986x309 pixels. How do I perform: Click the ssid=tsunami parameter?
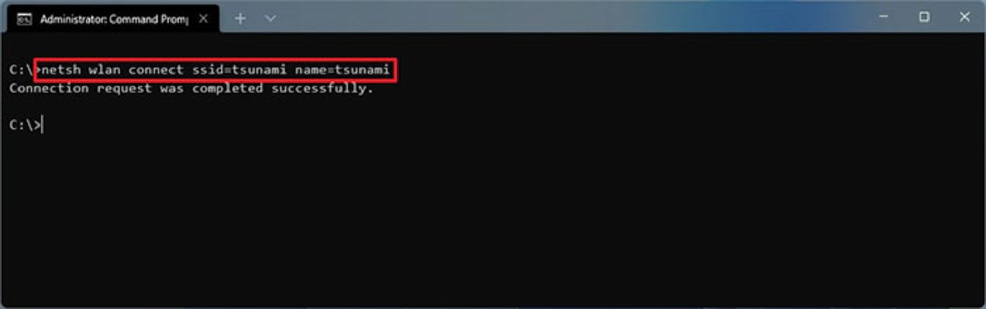coord(239,70)
